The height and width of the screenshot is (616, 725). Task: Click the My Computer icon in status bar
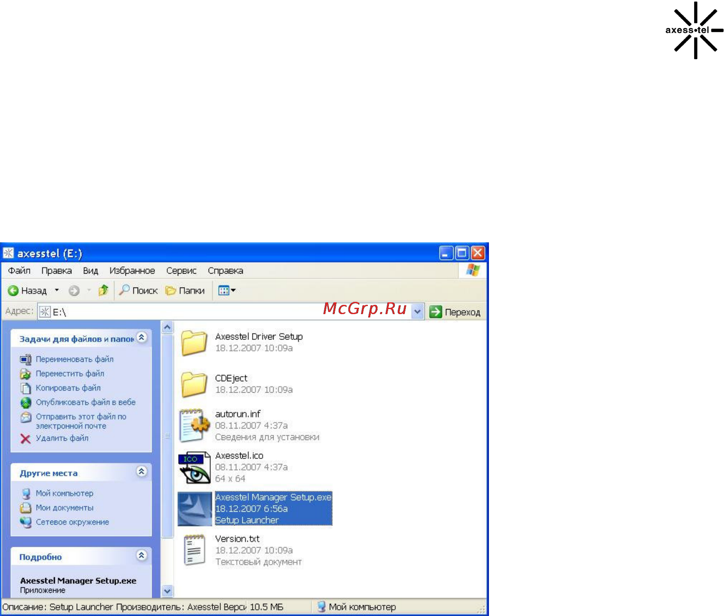click(321, 607)
